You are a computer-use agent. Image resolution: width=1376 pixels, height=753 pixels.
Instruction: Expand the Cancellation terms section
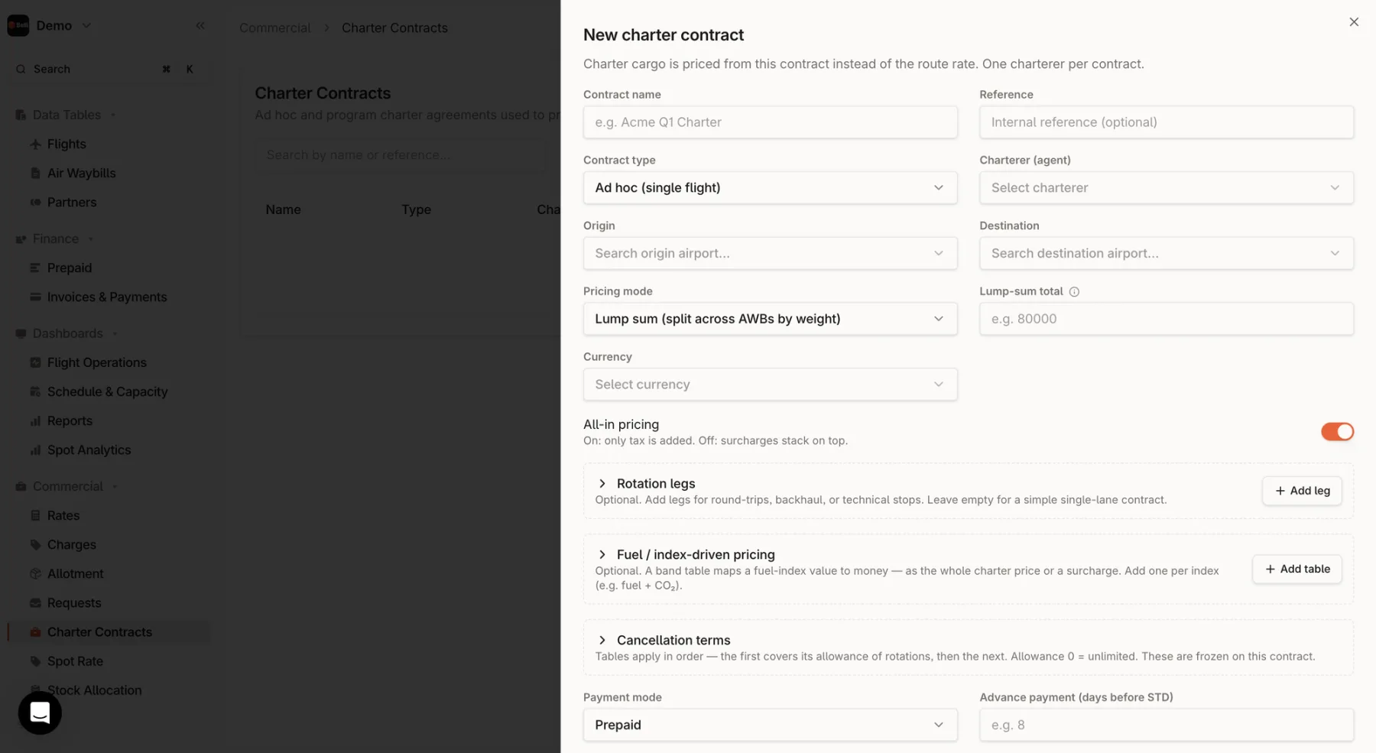point(602,640)
